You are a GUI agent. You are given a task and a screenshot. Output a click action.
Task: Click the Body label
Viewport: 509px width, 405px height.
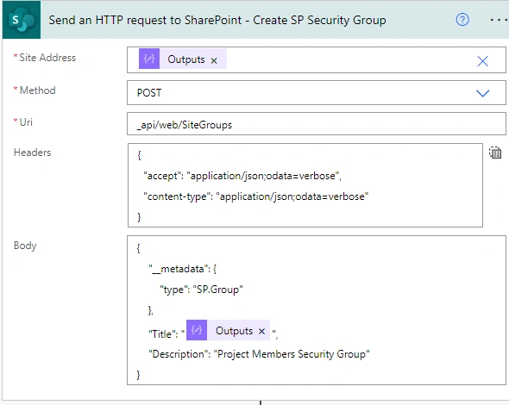[x=25, y=246]
